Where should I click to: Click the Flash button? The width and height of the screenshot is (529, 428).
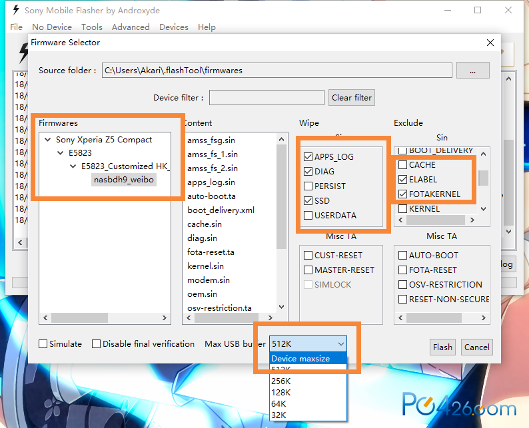[442, 347]
